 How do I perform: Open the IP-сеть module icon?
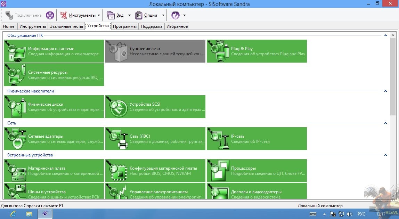pos(218,139)
